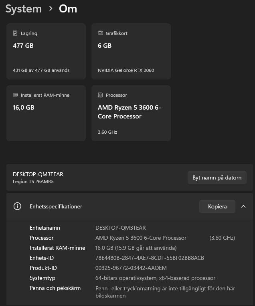255x306 pixels.
Task: Click Byt namn på datorn button
Action: 217,177
